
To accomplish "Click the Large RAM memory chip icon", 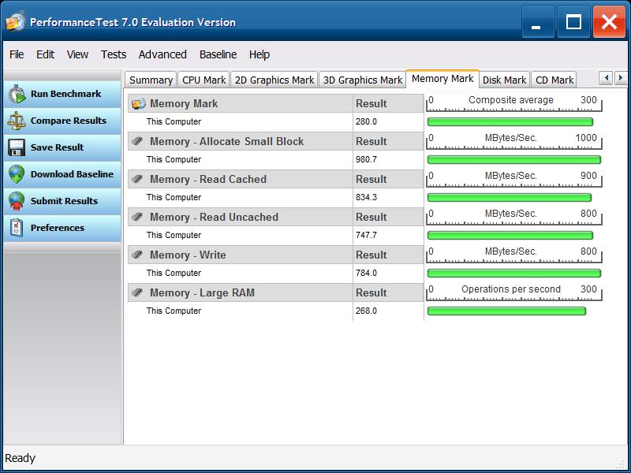I will pos(137,292).
